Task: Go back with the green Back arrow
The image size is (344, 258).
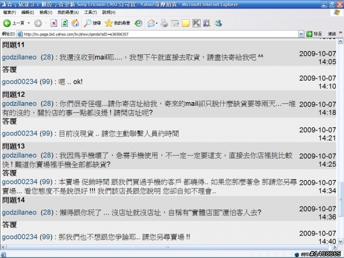Action: coord(7,23)
